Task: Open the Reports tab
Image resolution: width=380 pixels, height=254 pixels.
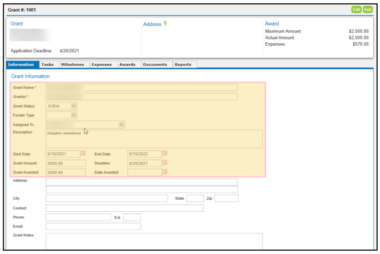Action: coord(184,64)
